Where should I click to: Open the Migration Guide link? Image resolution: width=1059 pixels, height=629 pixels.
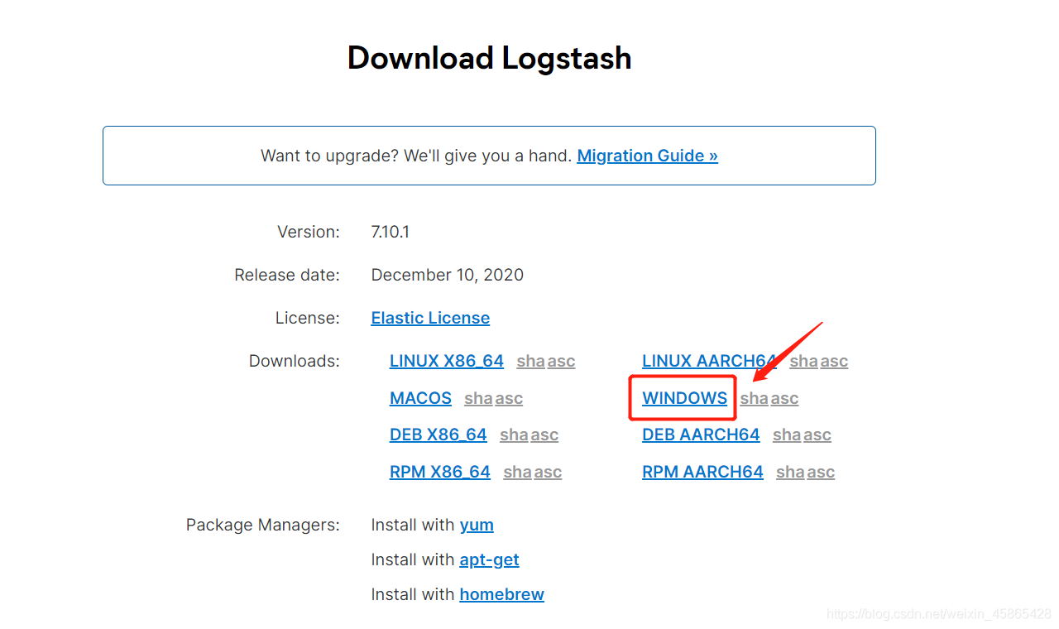647,156
